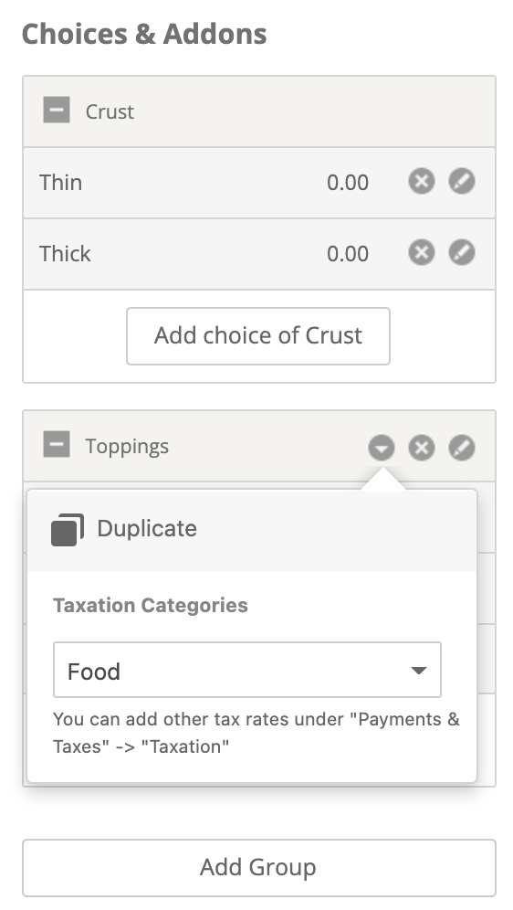The image size is (513, 910).
Task: Delete the Toppings group
Action: click(x=422, y=448)
